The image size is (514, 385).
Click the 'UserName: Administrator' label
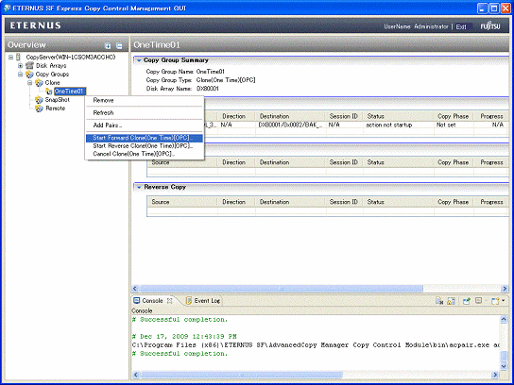click(417, 26)
